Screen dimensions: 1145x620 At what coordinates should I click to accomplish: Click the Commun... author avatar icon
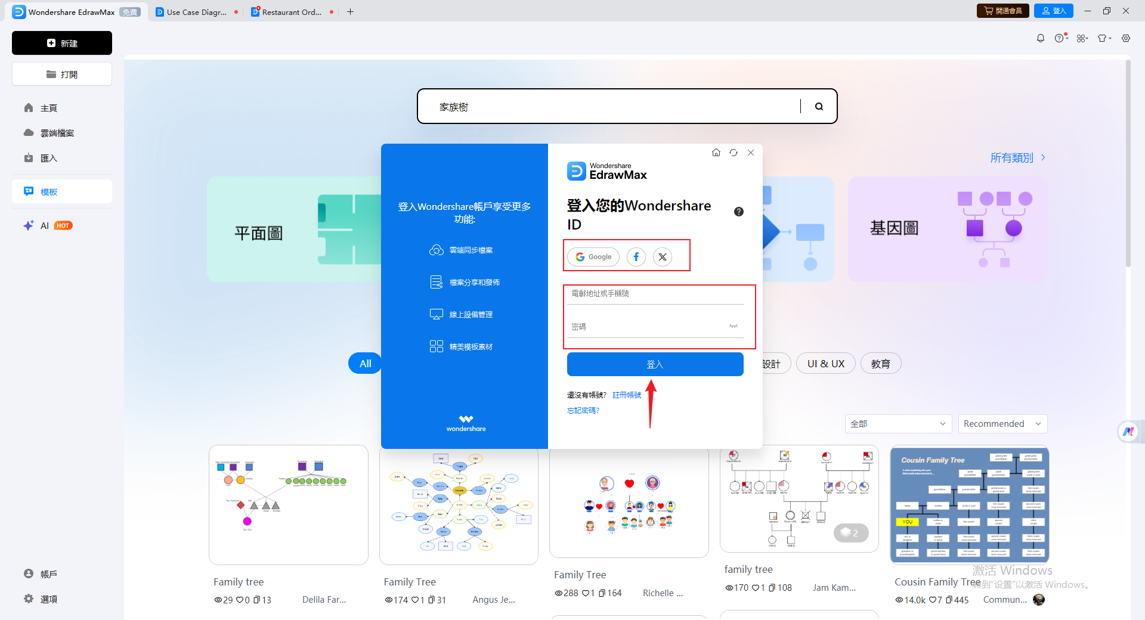tap(1039, 600)
